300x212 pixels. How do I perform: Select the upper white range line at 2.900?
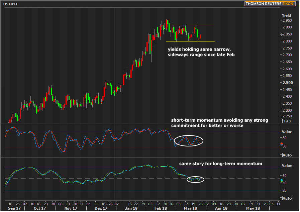(x=192, y=26)
